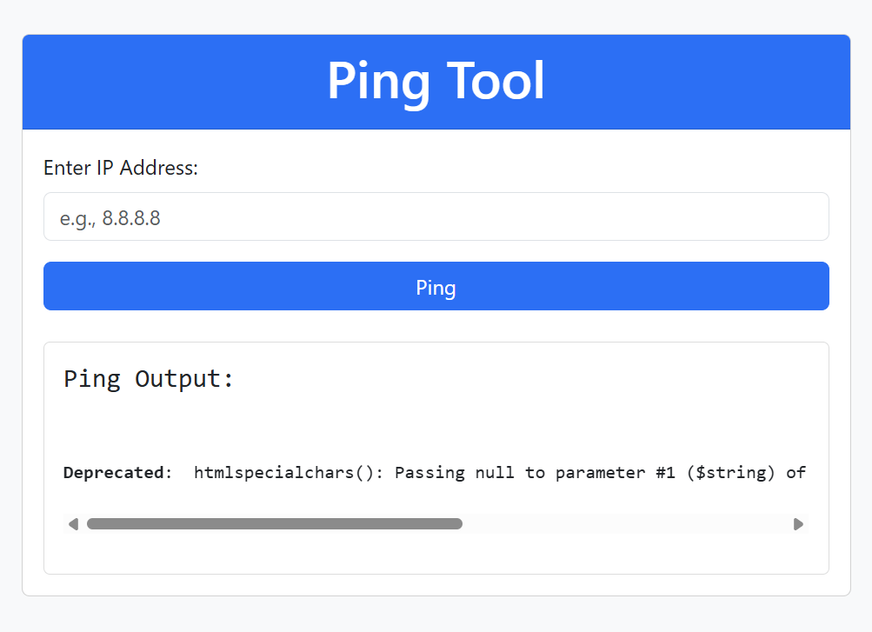Click the bold "Deprecated:" text

118,472
